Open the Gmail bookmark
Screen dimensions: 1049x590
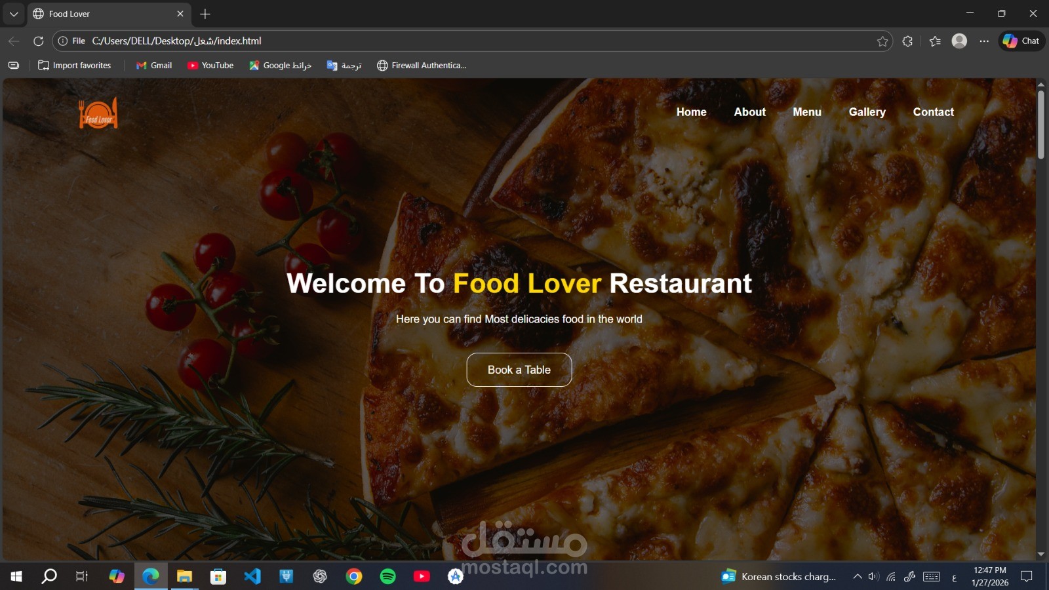(154, 66)
